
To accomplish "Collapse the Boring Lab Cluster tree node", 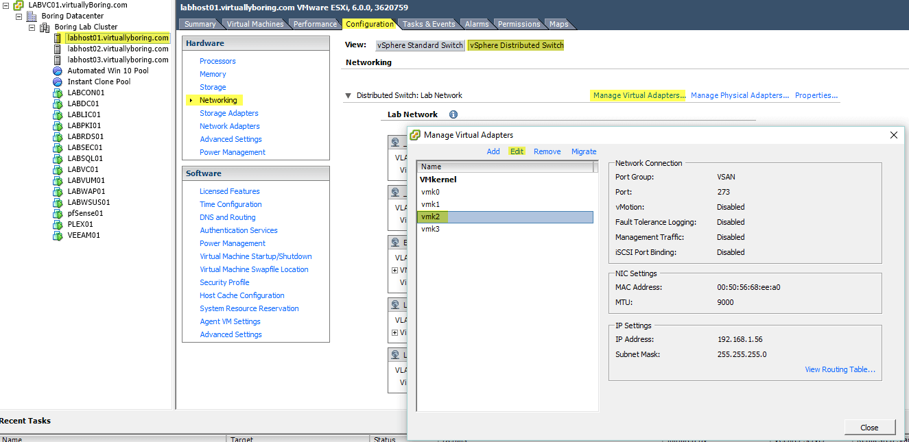I will [32, 27].
